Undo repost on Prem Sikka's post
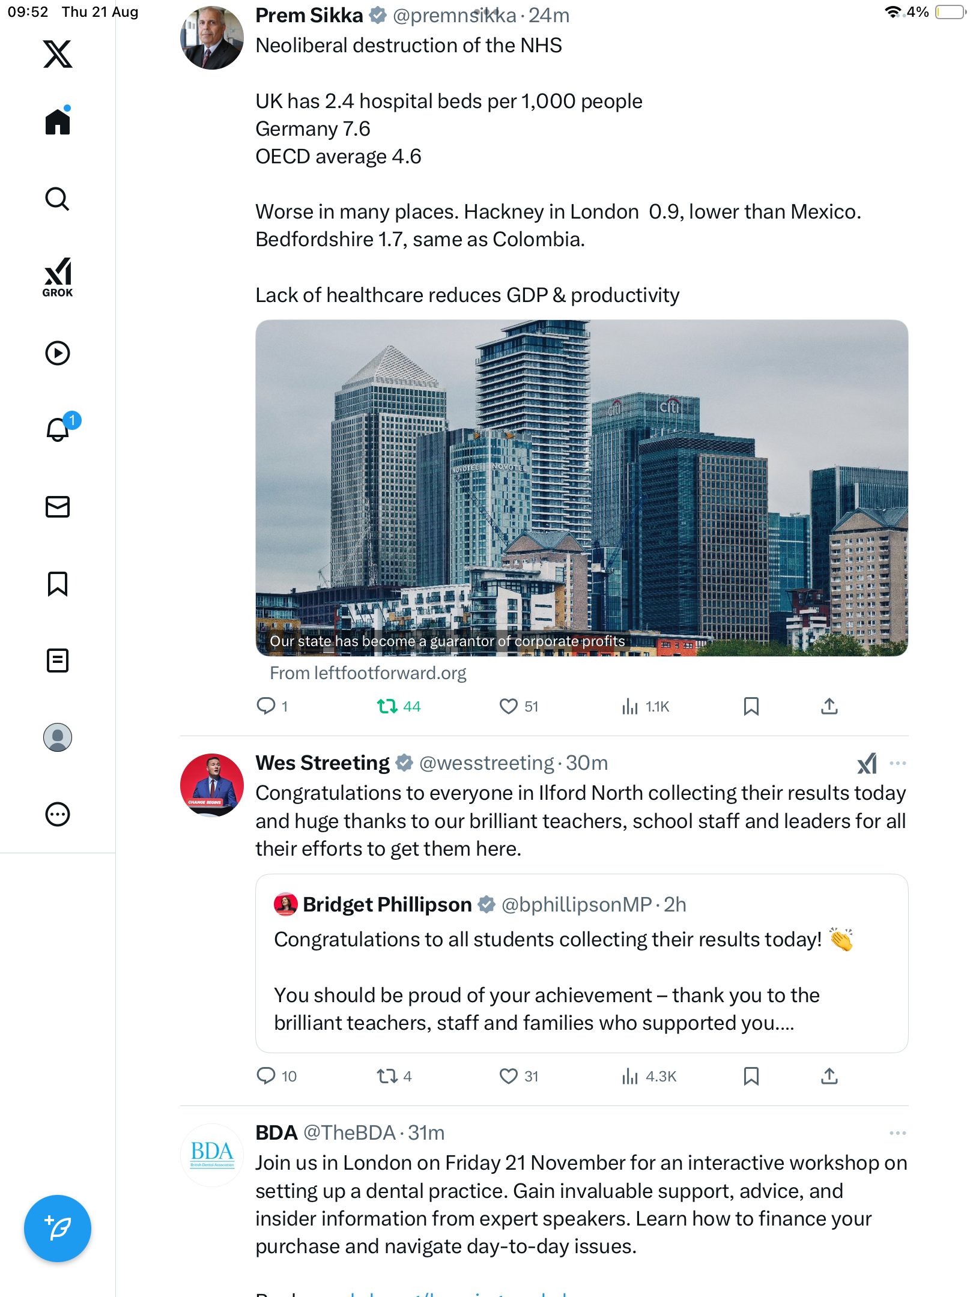This screenshot has height=1297, width=973. coord(387,706)
